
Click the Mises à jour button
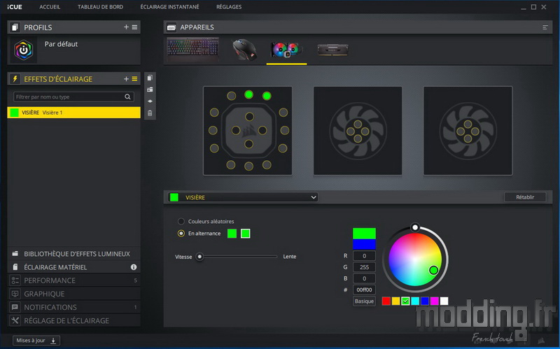pyautogui.click(x=36, y=341)
